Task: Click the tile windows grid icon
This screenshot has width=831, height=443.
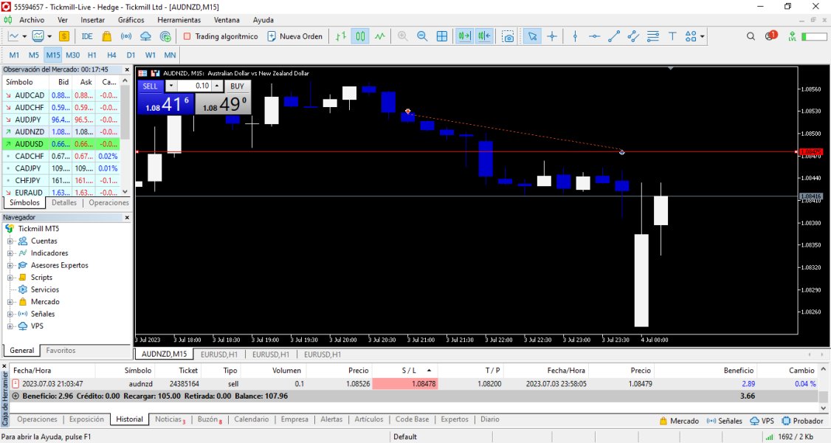Action: point(442,36)
